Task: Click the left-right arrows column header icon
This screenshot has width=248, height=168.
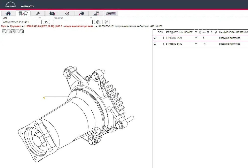Action: [x=204, y=32]
